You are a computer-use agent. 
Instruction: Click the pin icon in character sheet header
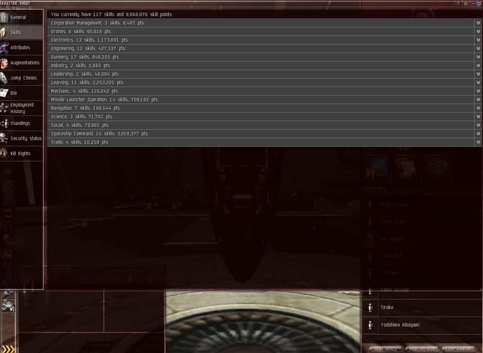(458, 3)
